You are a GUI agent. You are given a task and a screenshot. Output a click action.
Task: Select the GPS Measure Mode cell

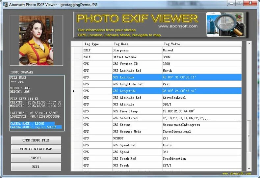click(x=137, y=132)
